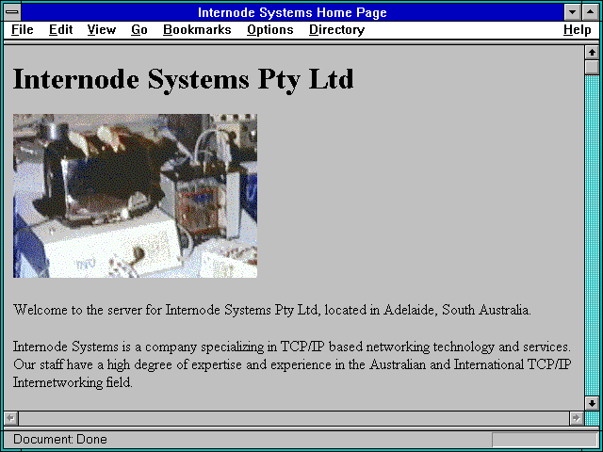Open the Directory menu

tap(336, 30)
